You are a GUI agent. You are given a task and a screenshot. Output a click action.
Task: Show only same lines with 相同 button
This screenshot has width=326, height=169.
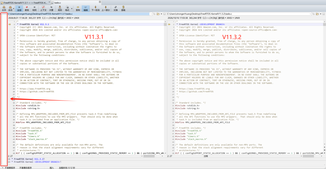pos(34,8)
